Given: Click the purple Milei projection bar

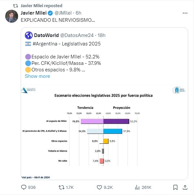Looking at the screenshot, I should pyautogui.click(x=116, y=121).
